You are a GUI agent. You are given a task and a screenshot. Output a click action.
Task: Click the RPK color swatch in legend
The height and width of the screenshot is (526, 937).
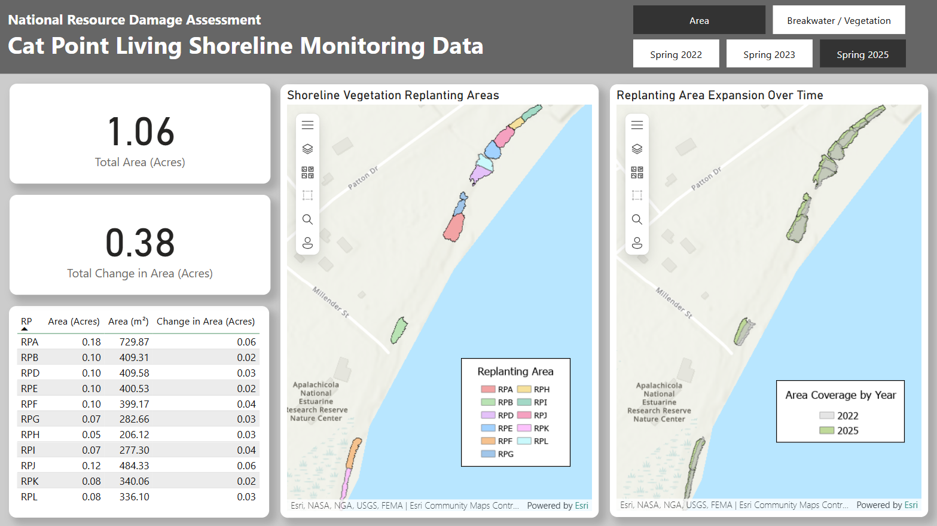coord(524,428)
